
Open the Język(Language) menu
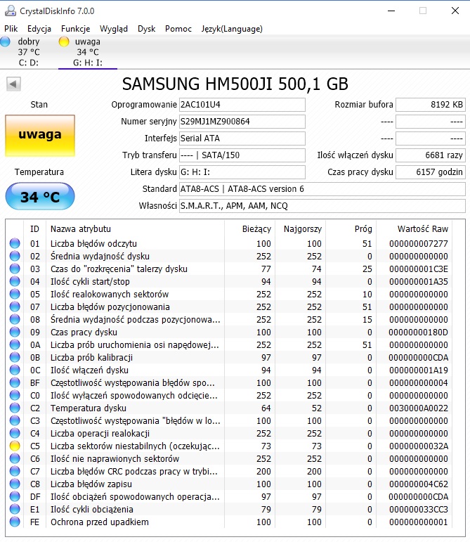point(232,29)
